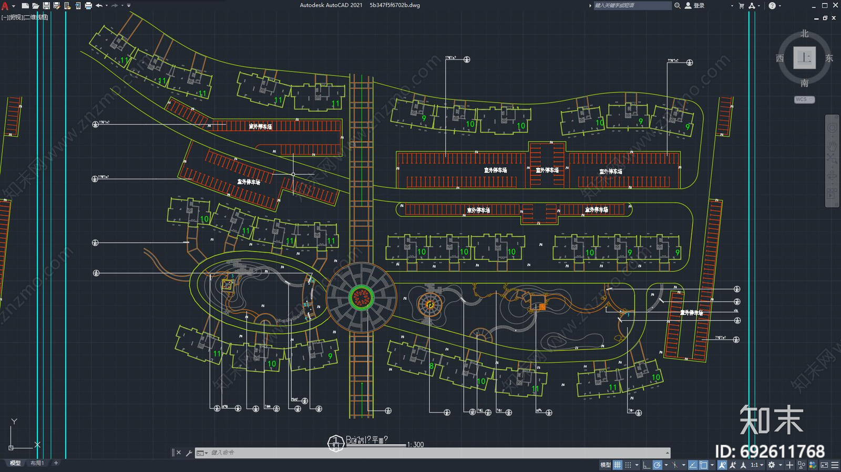This screenshot has height=472, width=841.
Task: Expand object snap settings arrow
Action: click(712, 465)
